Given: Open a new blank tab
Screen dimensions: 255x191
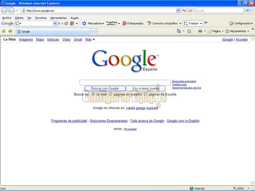Looking at the screenshot, I should 94,32.
